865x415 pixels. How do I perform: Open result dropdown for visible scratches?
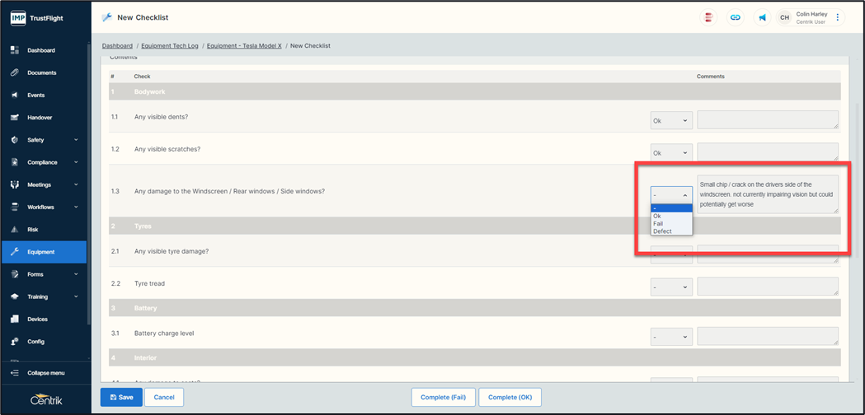click(671, 152)
